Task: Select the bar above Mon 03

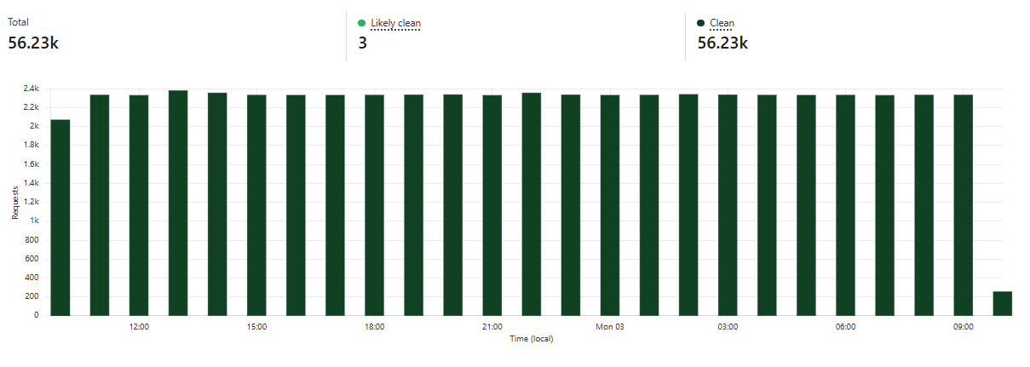Action: point(610,204)
